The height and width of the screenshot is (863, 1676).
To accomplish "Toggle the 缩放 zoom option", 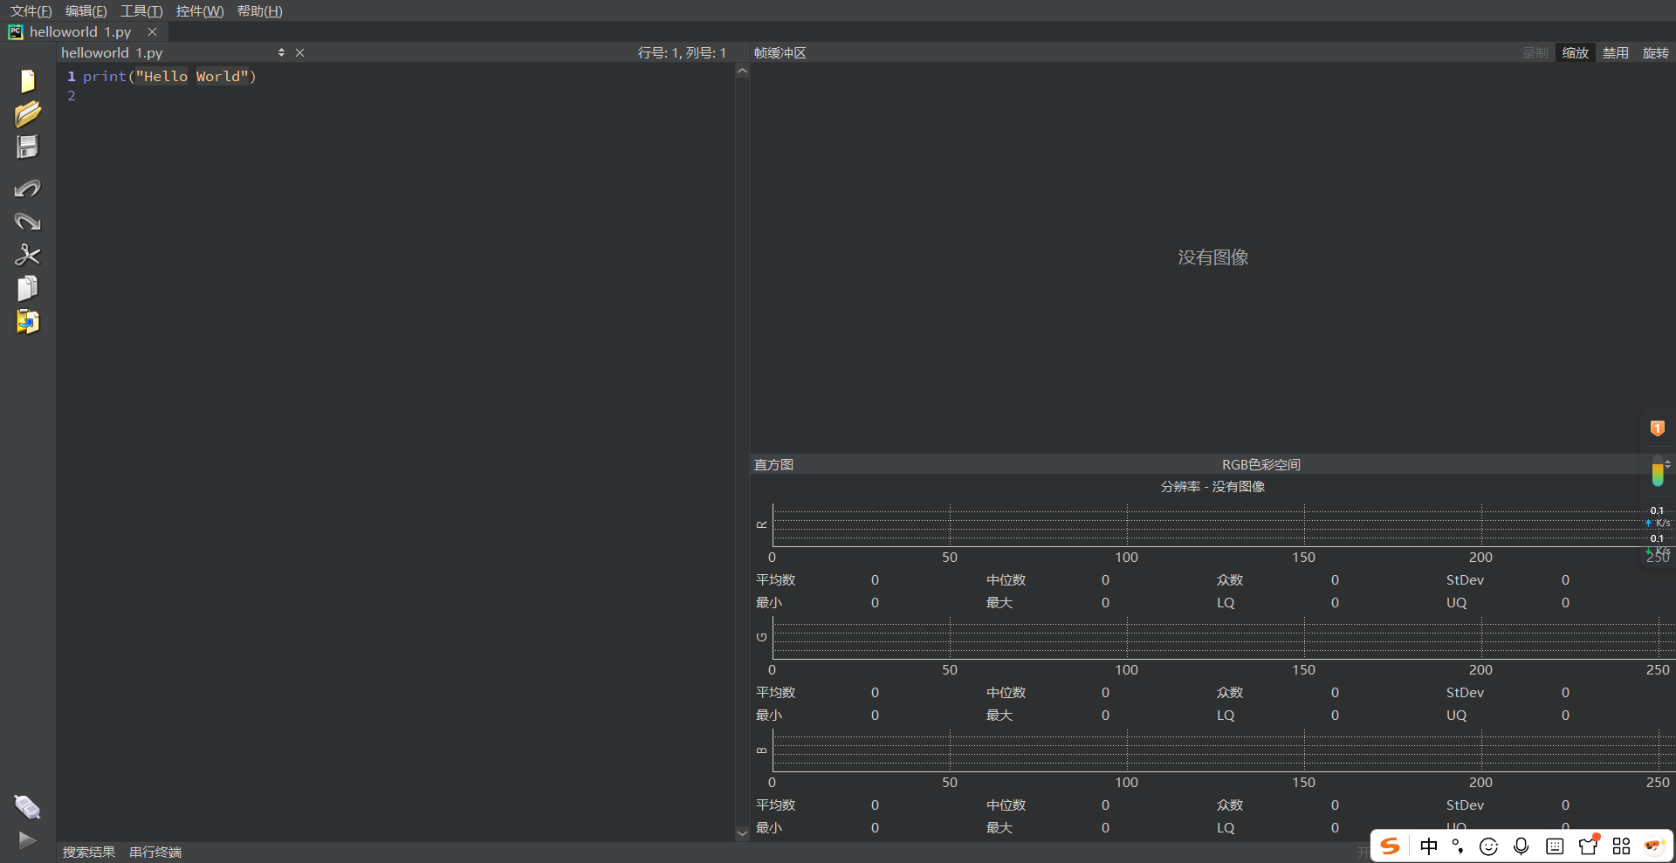I will [1575, 53].
